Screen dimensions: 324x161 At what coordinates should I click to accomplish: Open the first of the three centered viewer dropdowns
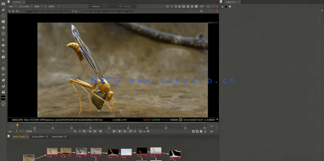click(97, 6)
